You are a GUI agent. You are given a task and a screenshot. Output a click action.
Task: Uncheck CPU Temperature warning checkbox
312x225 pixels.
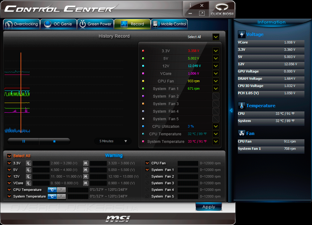tap(9, 190)
